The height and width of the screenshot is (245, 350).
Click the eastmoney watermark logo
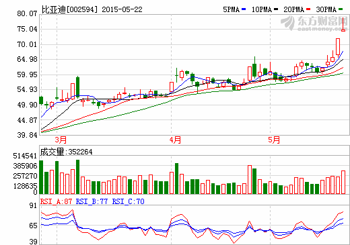pyautogui.click(x=314, y=23)
